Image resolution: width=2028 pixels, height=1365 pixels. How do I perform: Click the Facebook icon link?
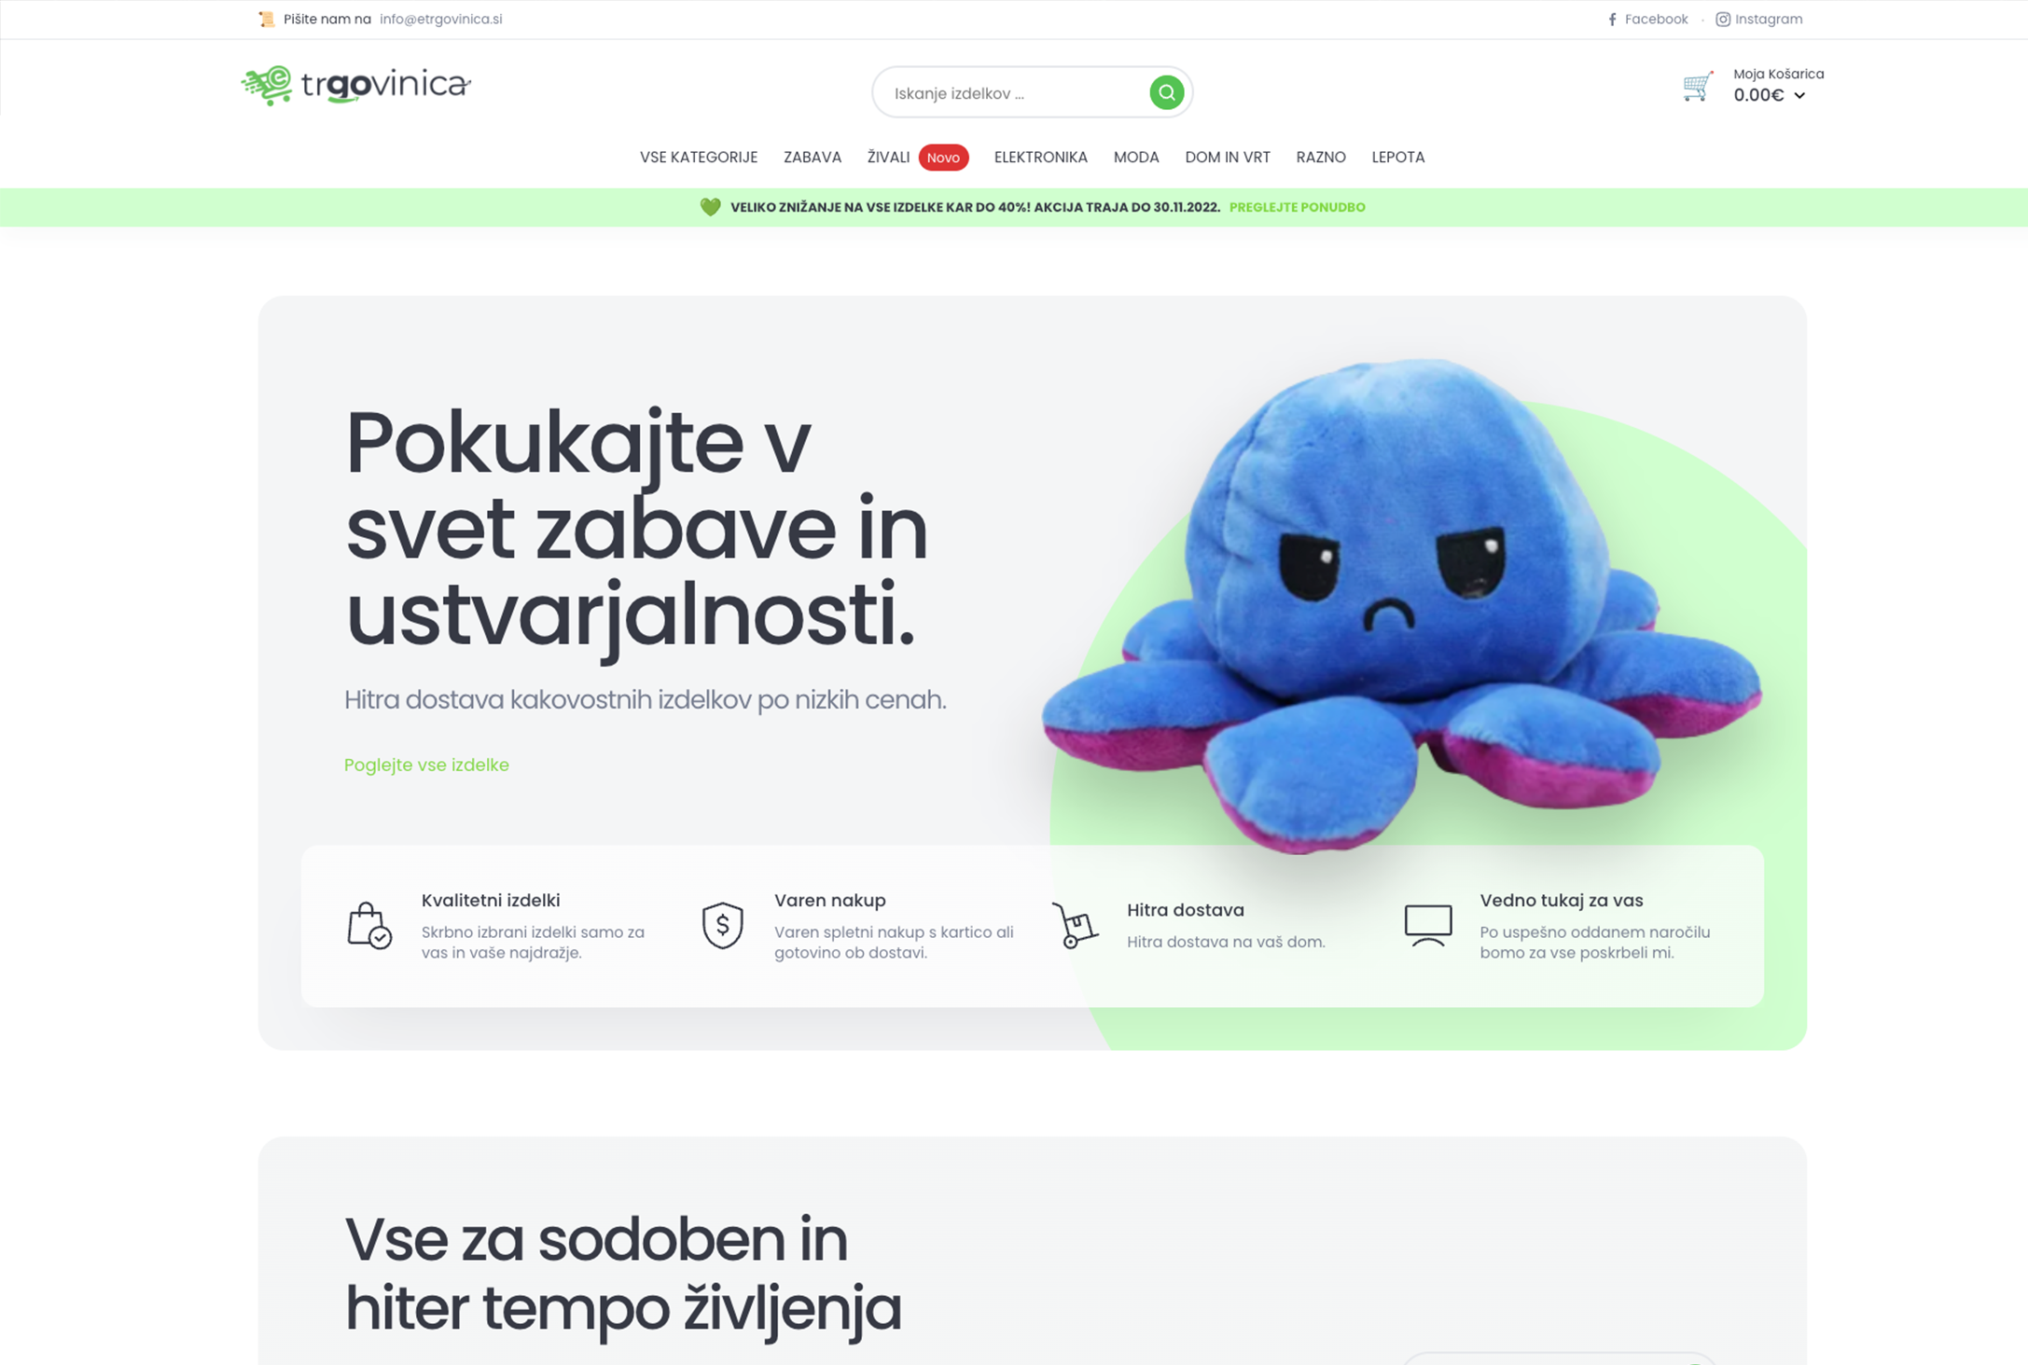tap(1612, 20)
